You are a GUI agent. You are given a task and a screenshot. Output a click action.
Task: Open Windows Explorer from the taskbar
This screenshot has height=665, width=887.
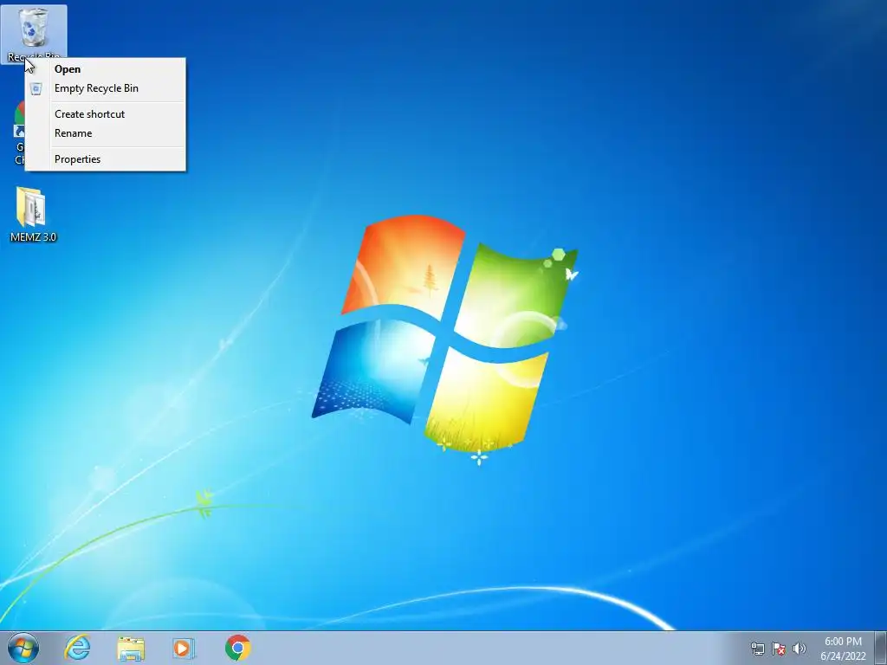tap(131, 648)
